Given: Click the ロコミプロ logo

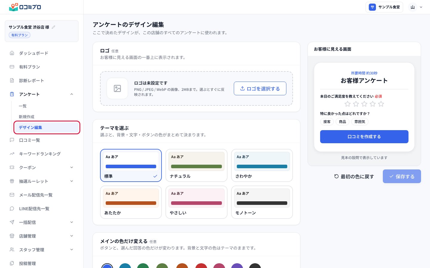Looking at the screenshot, I should click(25, 7).
